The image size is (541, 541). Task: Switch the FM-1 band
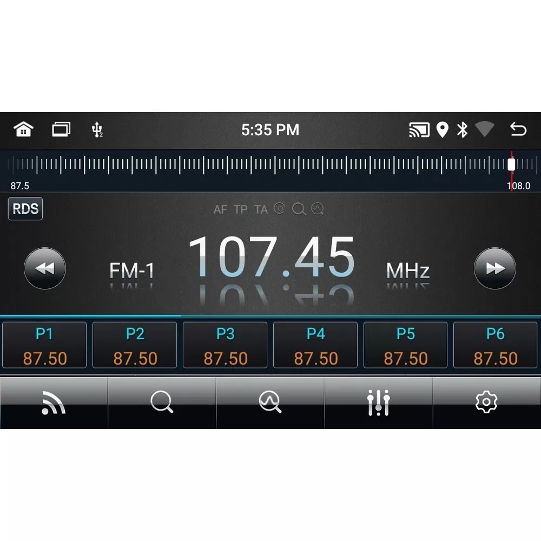(131, 270)
